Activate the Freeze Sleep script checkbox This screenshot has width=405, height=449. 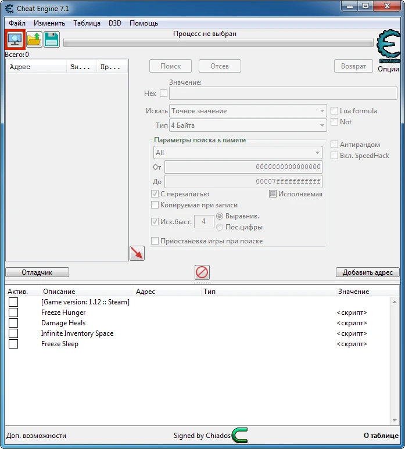(x=13, y=344)
